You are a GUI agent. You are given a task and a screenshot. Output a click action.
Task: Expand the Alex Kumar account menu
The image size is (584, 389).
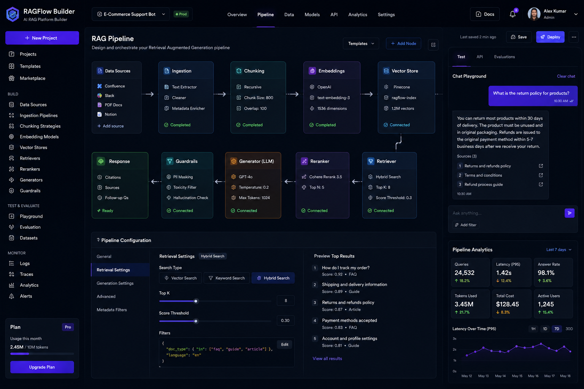point(576,14)
